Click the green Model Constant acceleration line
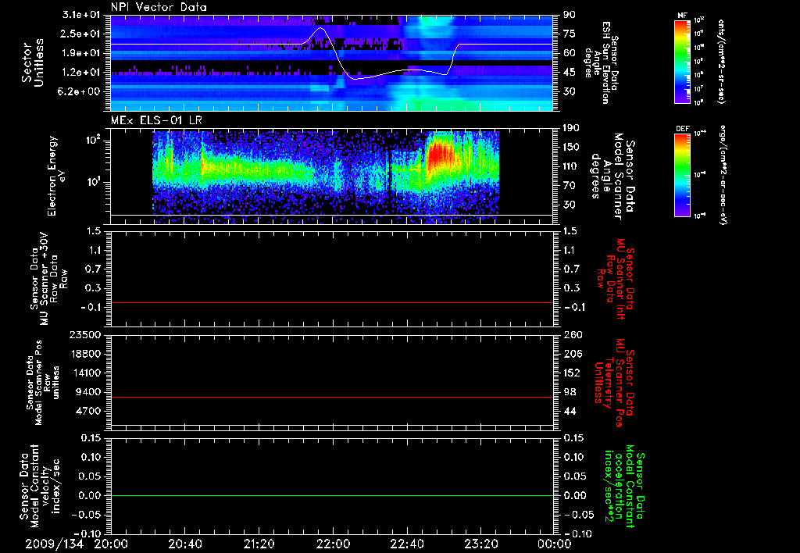Viewport: 800px width, 553px height. coord(331,495)
